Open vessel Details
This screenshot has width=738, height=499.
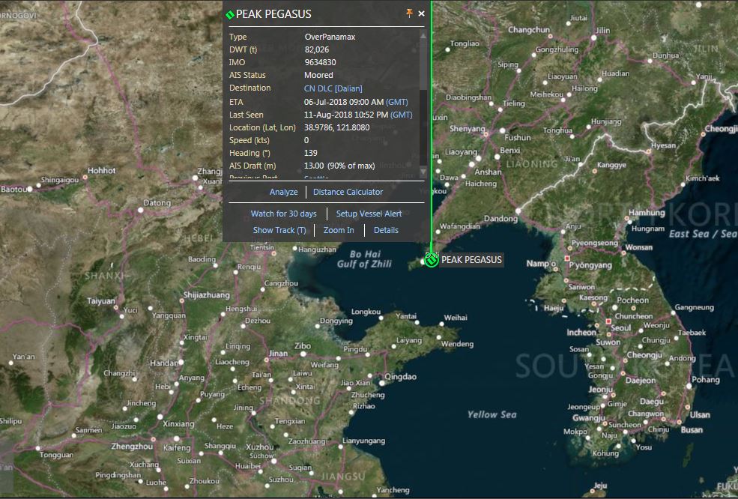coord(386,231)
